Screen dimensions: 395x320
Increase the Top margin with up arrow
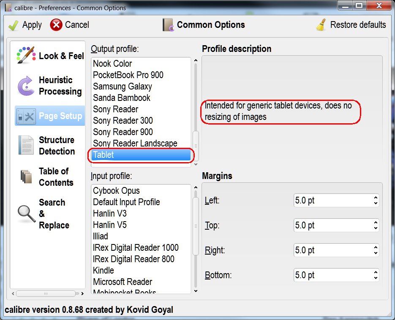point(376,222)
